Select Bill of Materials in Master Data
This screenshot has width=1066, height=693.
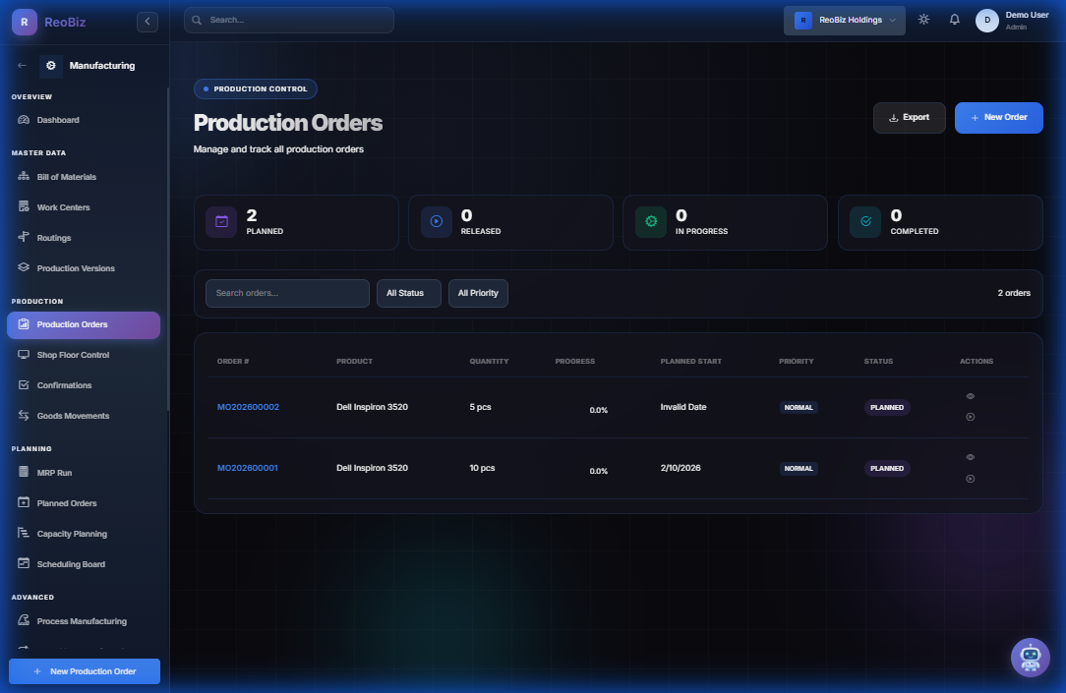(x=64, y=176)
